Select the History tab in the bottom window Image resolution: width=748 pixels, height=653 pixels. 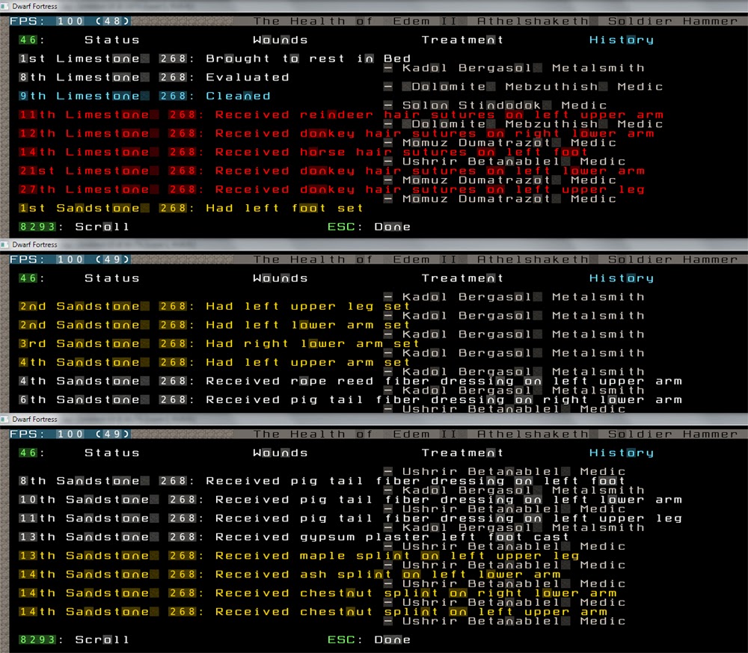(622, 453)
